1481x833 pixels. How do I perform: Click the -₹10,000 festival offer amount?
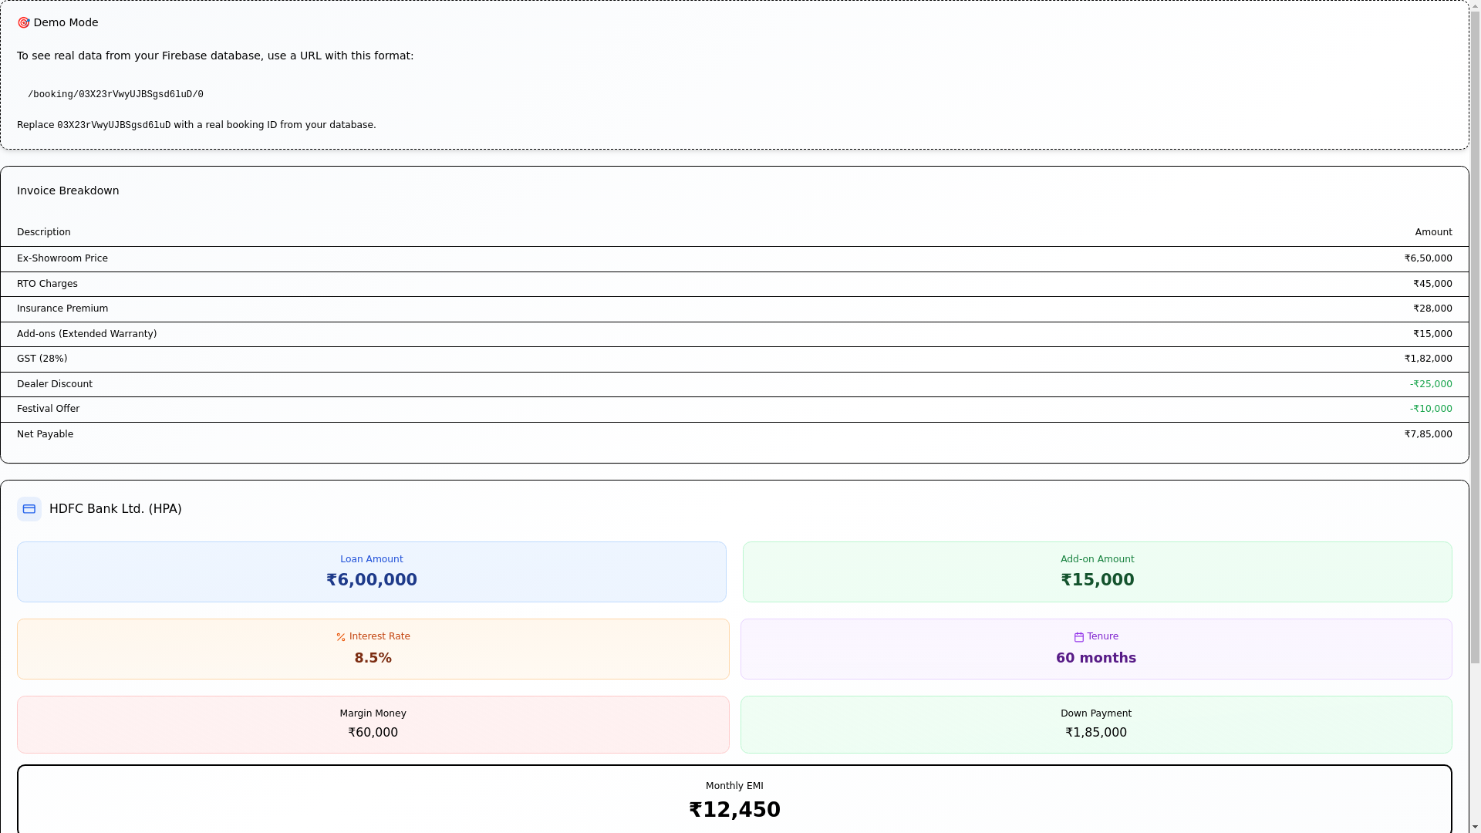point(1431,409)
